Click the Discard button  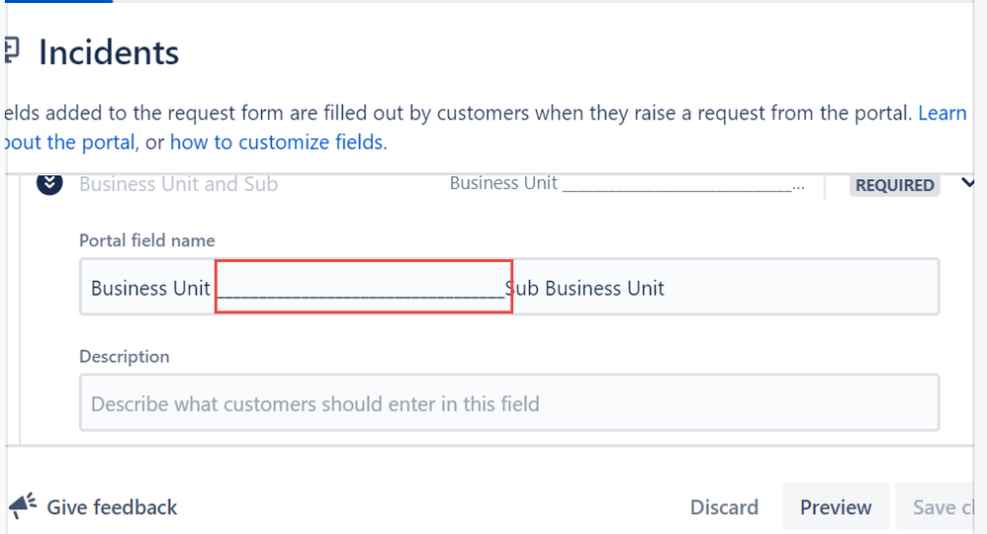point(724,507)
